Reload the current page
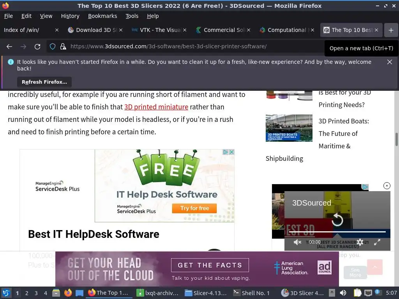Image resolution: width=399 pixels, height=299 pixels. click(37, 47)
